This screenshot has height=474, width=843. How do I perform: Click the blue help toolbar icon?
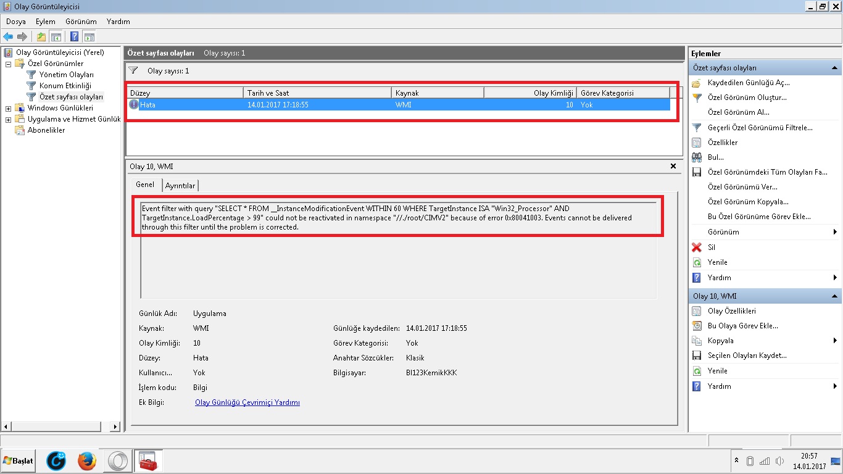pyautogui.click(x=74, y=37)
